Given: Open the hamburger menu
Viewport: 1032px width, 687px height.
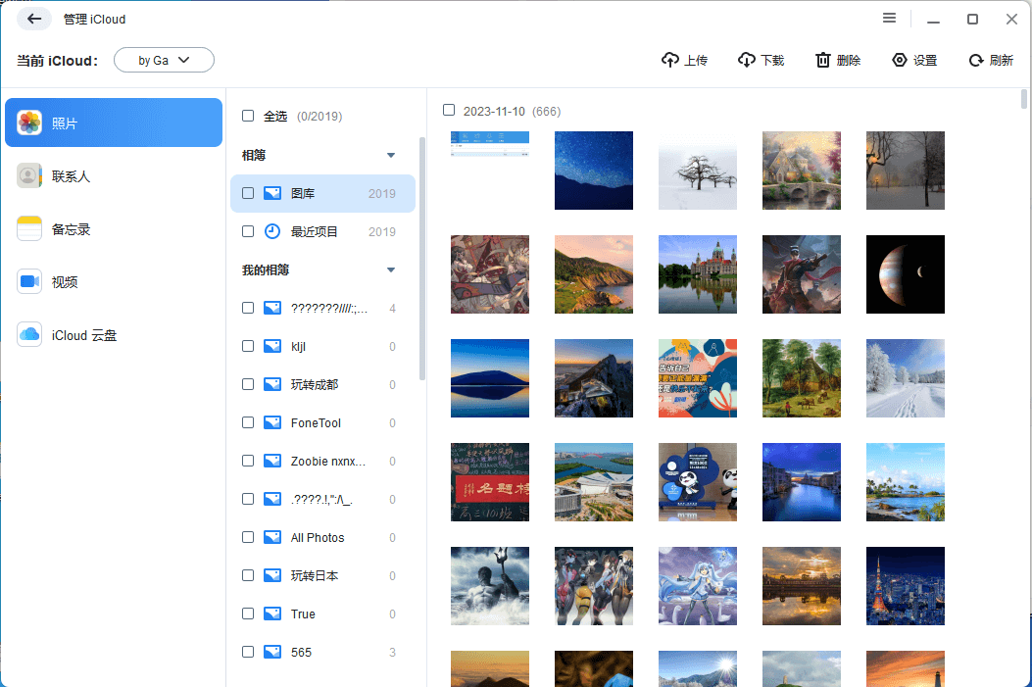Looking at the screenshot, I should click(889, 18).
